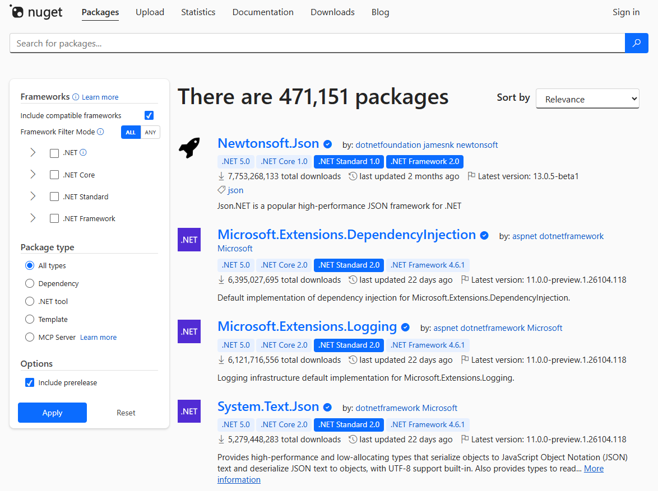Open the Frameworks info icon
This screenshot has width=658, height=491.
coord(76,97)
